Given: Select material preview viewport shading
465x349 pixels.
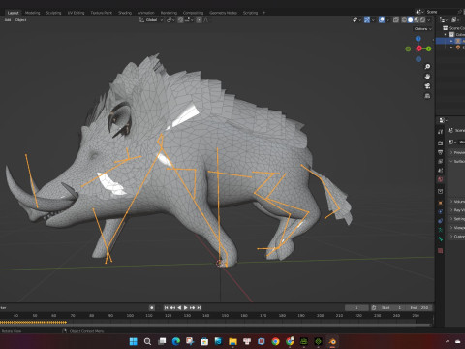Looking at the screenshot, I should tap(417, 20).
